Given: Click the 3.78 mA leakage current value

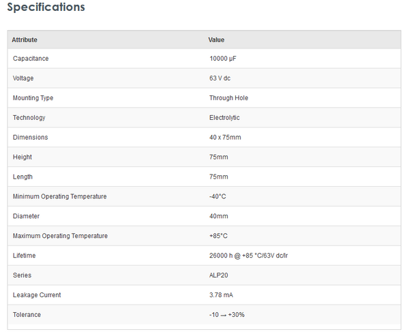Looking at the screenshot, I should (x=222, y=296).
